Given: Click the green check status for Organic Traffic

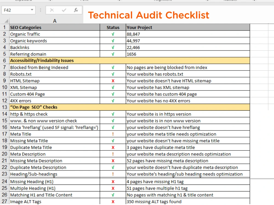Looking at the screenshot, I should coord(113,34).
